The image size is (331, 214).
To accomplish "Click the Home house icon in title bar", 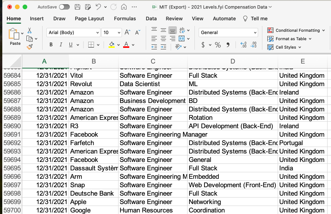I will coord(124,7).
